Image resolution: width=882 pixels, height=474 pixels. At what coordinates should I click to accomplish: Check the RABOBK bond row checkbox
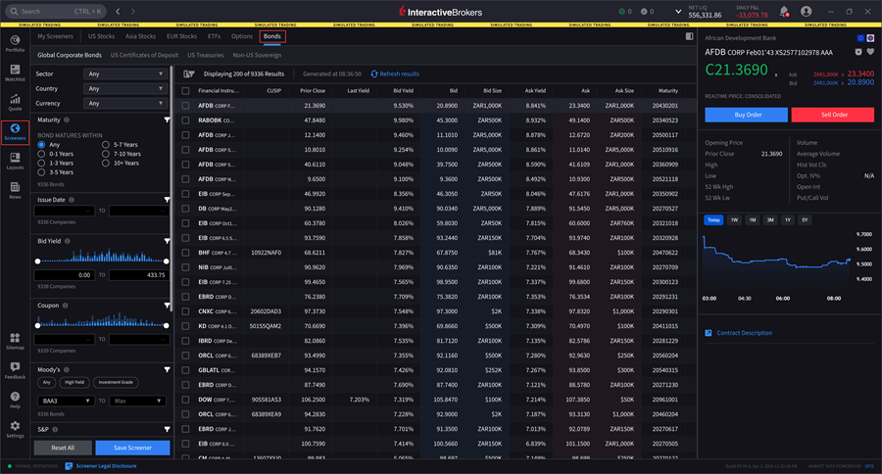(185, 120)
